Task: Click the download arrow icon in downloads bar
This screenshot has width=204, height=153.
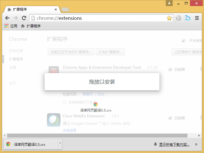Action: pyautogui.click(x=155, y=144)
